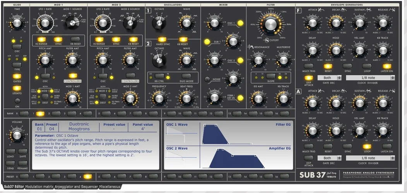Click the Glide TIME knob
The width and height of the screenshot is (407, 193).
[x=17, y=23]
